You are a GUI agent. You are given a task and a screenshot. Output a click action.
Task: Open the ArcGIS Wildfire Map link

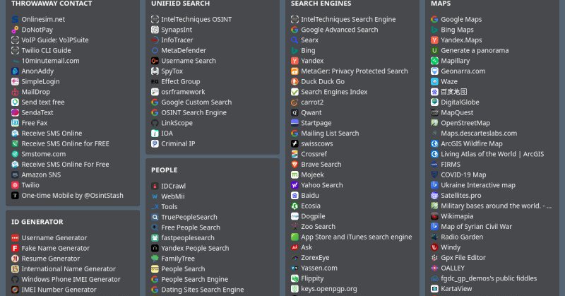tap(472, 144)
